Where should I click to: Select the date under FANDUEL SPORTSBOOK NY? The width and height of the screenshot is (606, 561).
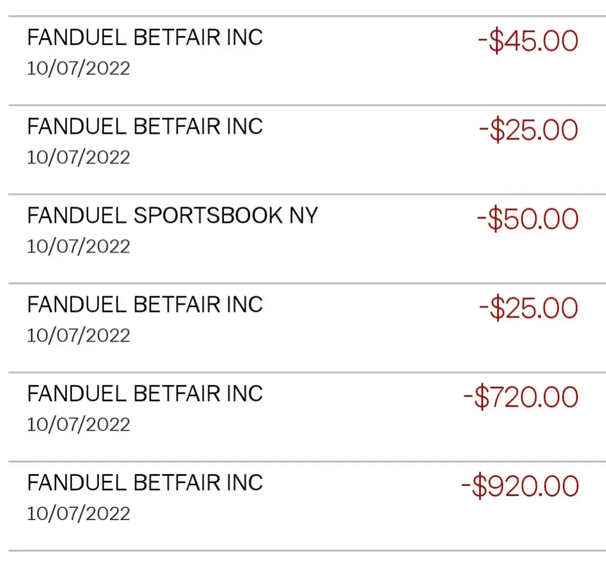point(79,246)
